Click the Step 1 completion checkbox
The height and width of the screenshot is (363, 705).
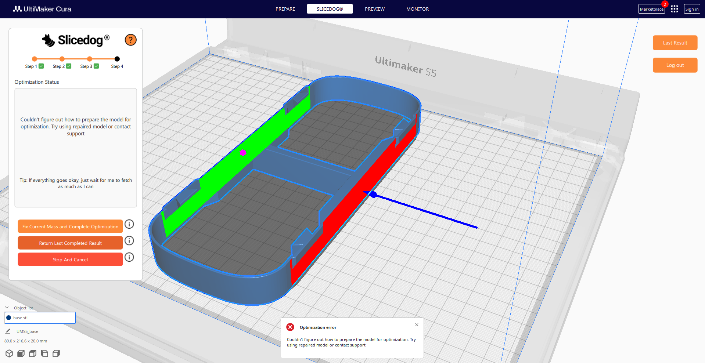coord(41,66)
